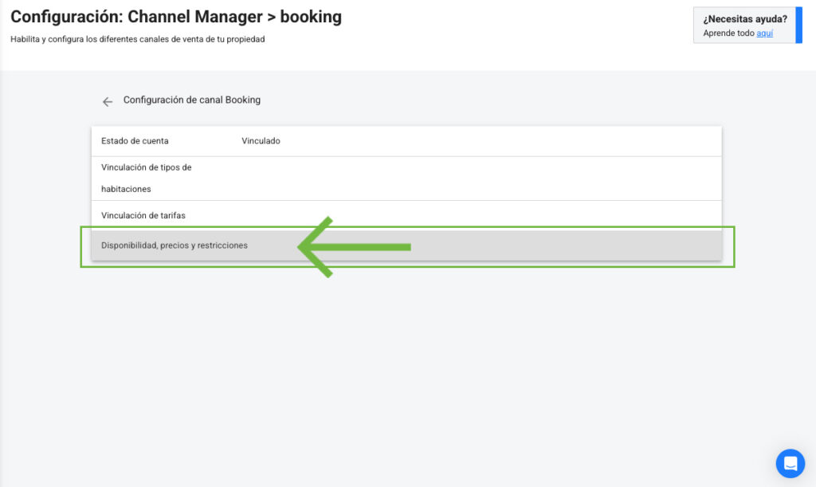Screen dimensions: 816x487
Task: Click the word "booking" in the page heading
Action: point(311,17)
